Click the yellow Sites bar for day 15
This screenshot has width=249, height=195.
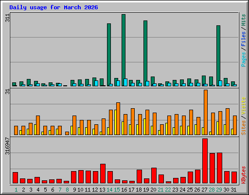[x=115, y=122]
